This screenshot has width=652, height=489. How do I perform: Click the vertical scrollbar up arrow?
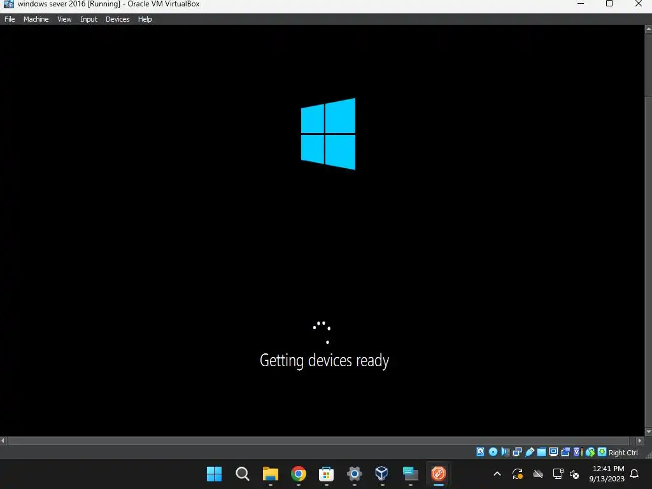click(x=648, y=29)
